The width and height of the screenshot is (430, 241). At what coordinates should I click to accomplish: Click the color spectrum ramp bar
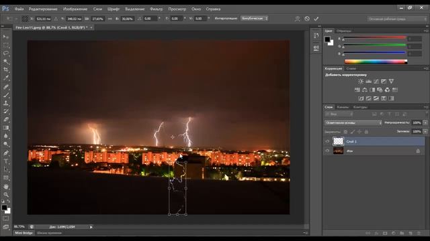tap(376, 62)
